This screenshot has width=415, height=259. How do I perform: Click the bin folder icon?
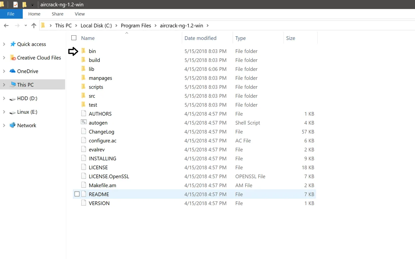click(x=83, y=51)
